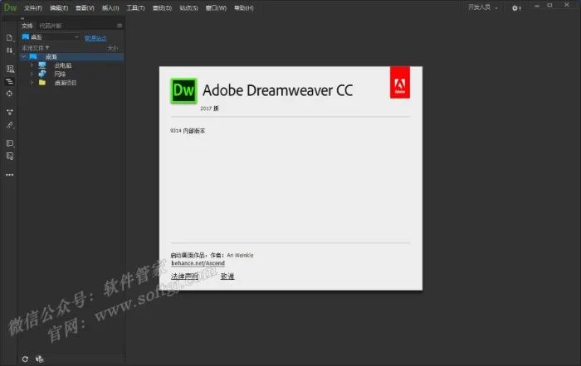Open the three-dots Customize Toolbar icon
Viewport: 581px width, 366px height.
[x=10, y=175]
